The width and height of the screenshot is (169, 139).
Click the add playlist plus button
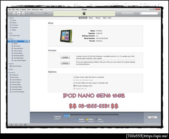11,125
